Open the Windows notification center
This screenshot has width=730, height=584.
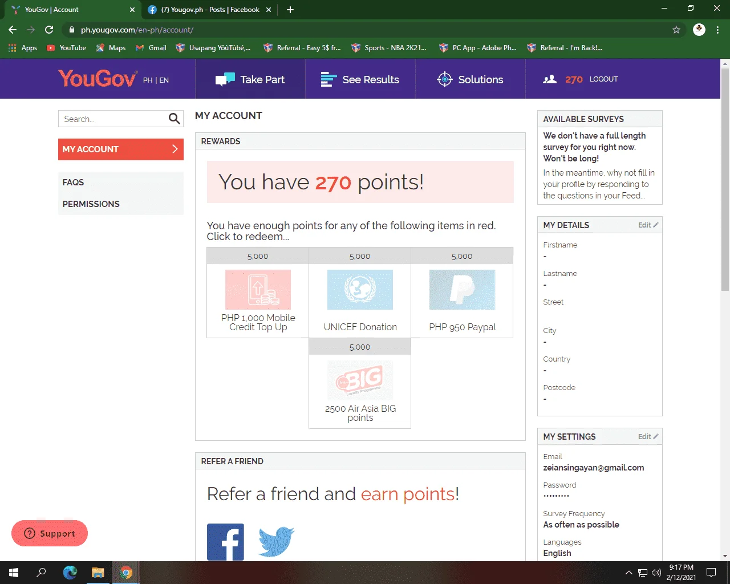point(711,573)
